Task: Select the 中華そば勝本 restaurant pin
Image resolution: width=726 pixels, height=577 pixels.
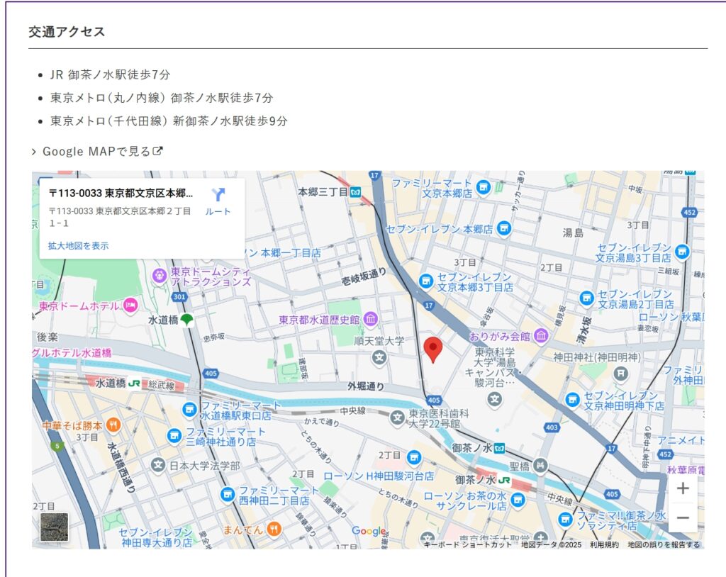Action: coord(113,425)
